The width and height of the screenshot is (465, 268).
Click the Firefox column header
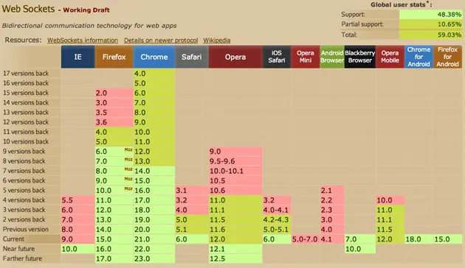click(114, 57)
